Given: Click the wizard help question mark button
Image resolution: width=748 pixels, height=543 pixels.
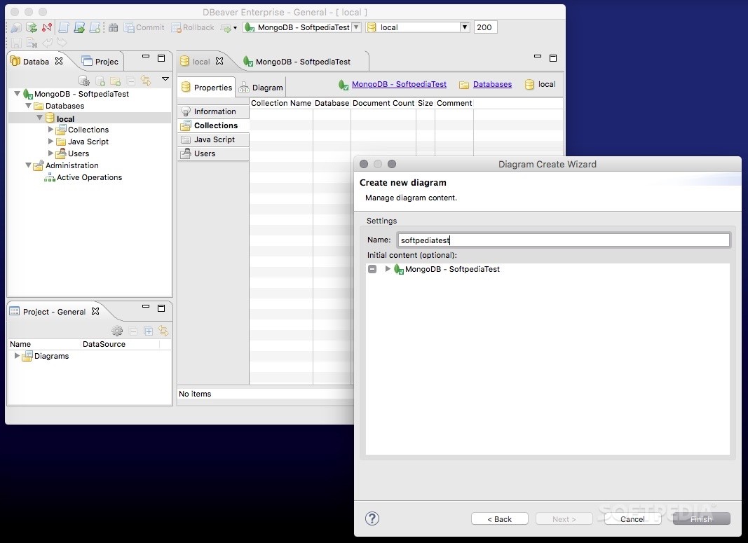Looking at the screenshot, I should [x=372, y=518].
